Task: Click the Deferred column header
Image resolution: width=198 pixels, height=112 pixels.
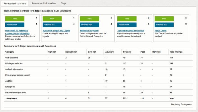Action: tap(160, 52)
